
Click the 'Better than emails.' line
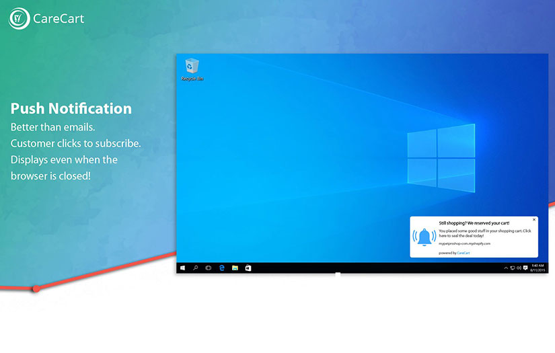[x=52, y=127]
